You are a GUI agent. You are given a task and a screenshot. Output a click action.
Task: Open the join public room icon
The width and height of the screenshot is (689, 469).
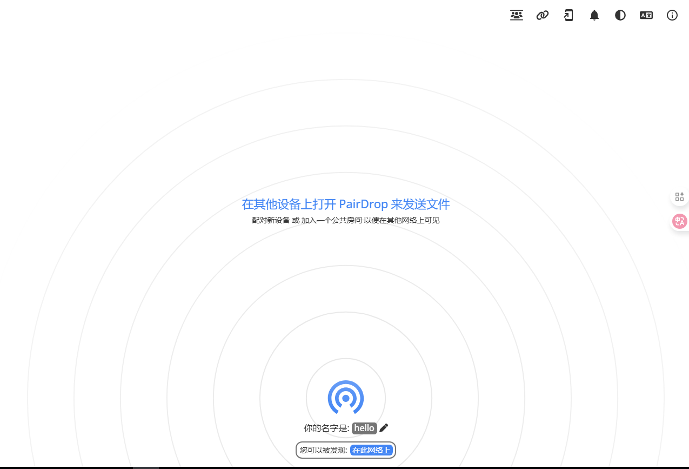click(517, 15)
